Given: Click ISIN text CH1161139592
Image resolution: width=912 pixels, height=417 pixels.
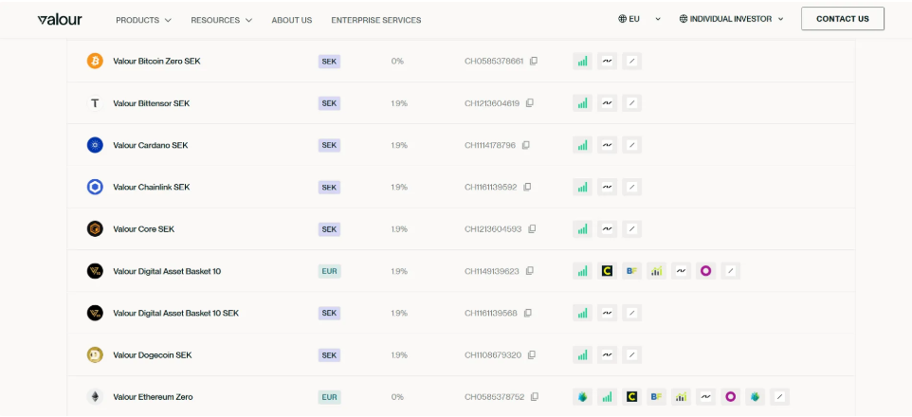Looking at the screenshot, I should coord(491,187).
